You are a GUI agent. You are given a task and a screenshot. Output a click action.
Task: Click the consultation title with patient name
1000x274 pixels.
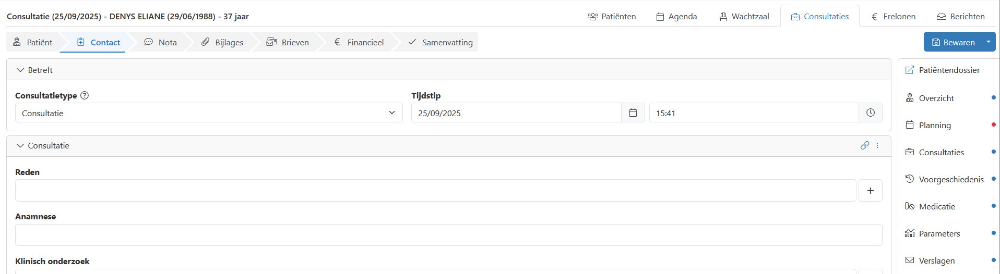128,16
